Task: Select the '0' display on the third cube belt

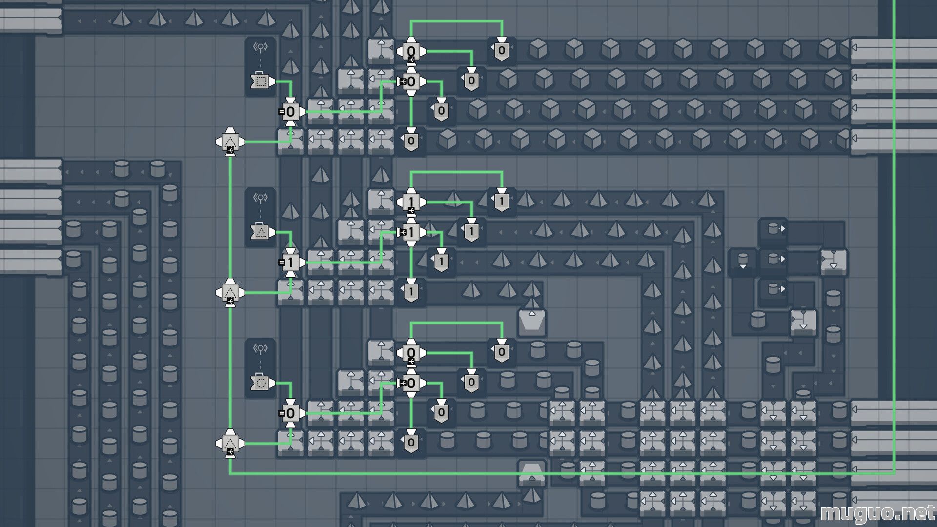Action: (441, 110)
